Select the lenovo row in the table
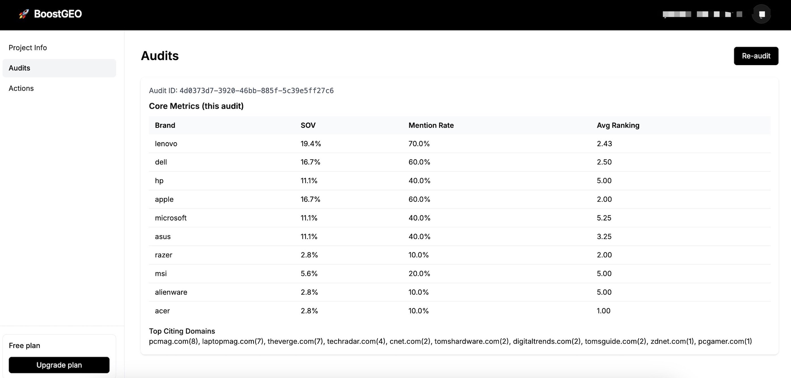This screenshot has height=378, width=791. point(166,144)
